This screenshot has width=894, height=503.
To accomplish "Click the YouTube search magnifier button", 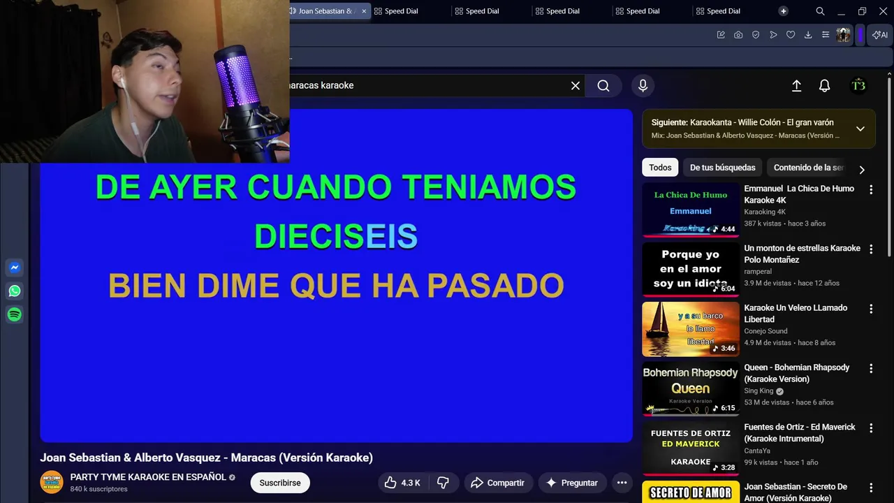I will coord(603,85).
